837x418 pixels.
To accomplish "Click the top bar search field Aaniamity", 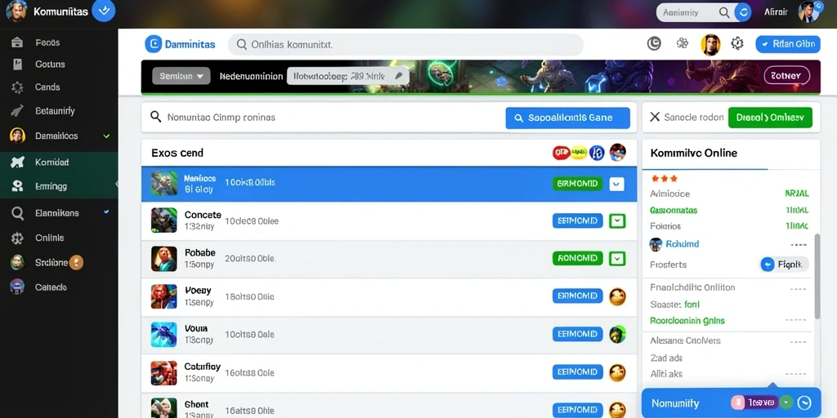I will [x=694, y=12].
